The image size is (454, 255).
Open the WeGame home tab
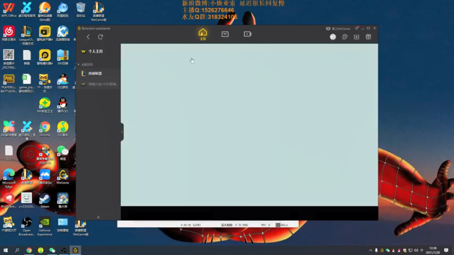click(x=203, y=34)
